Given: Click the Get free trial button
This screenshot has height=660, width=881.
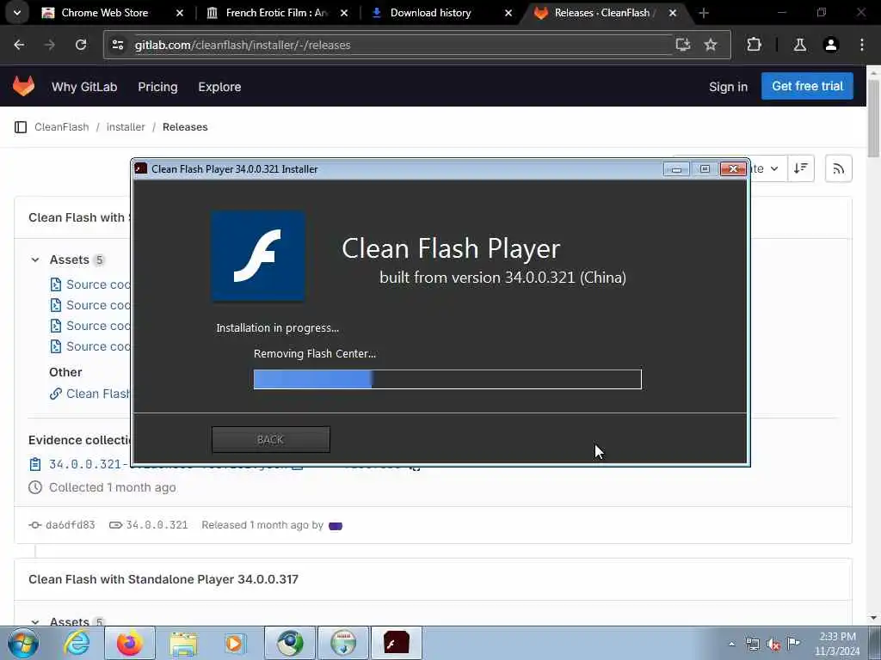Looking at the screenshot, I should (x=807, y=86).
